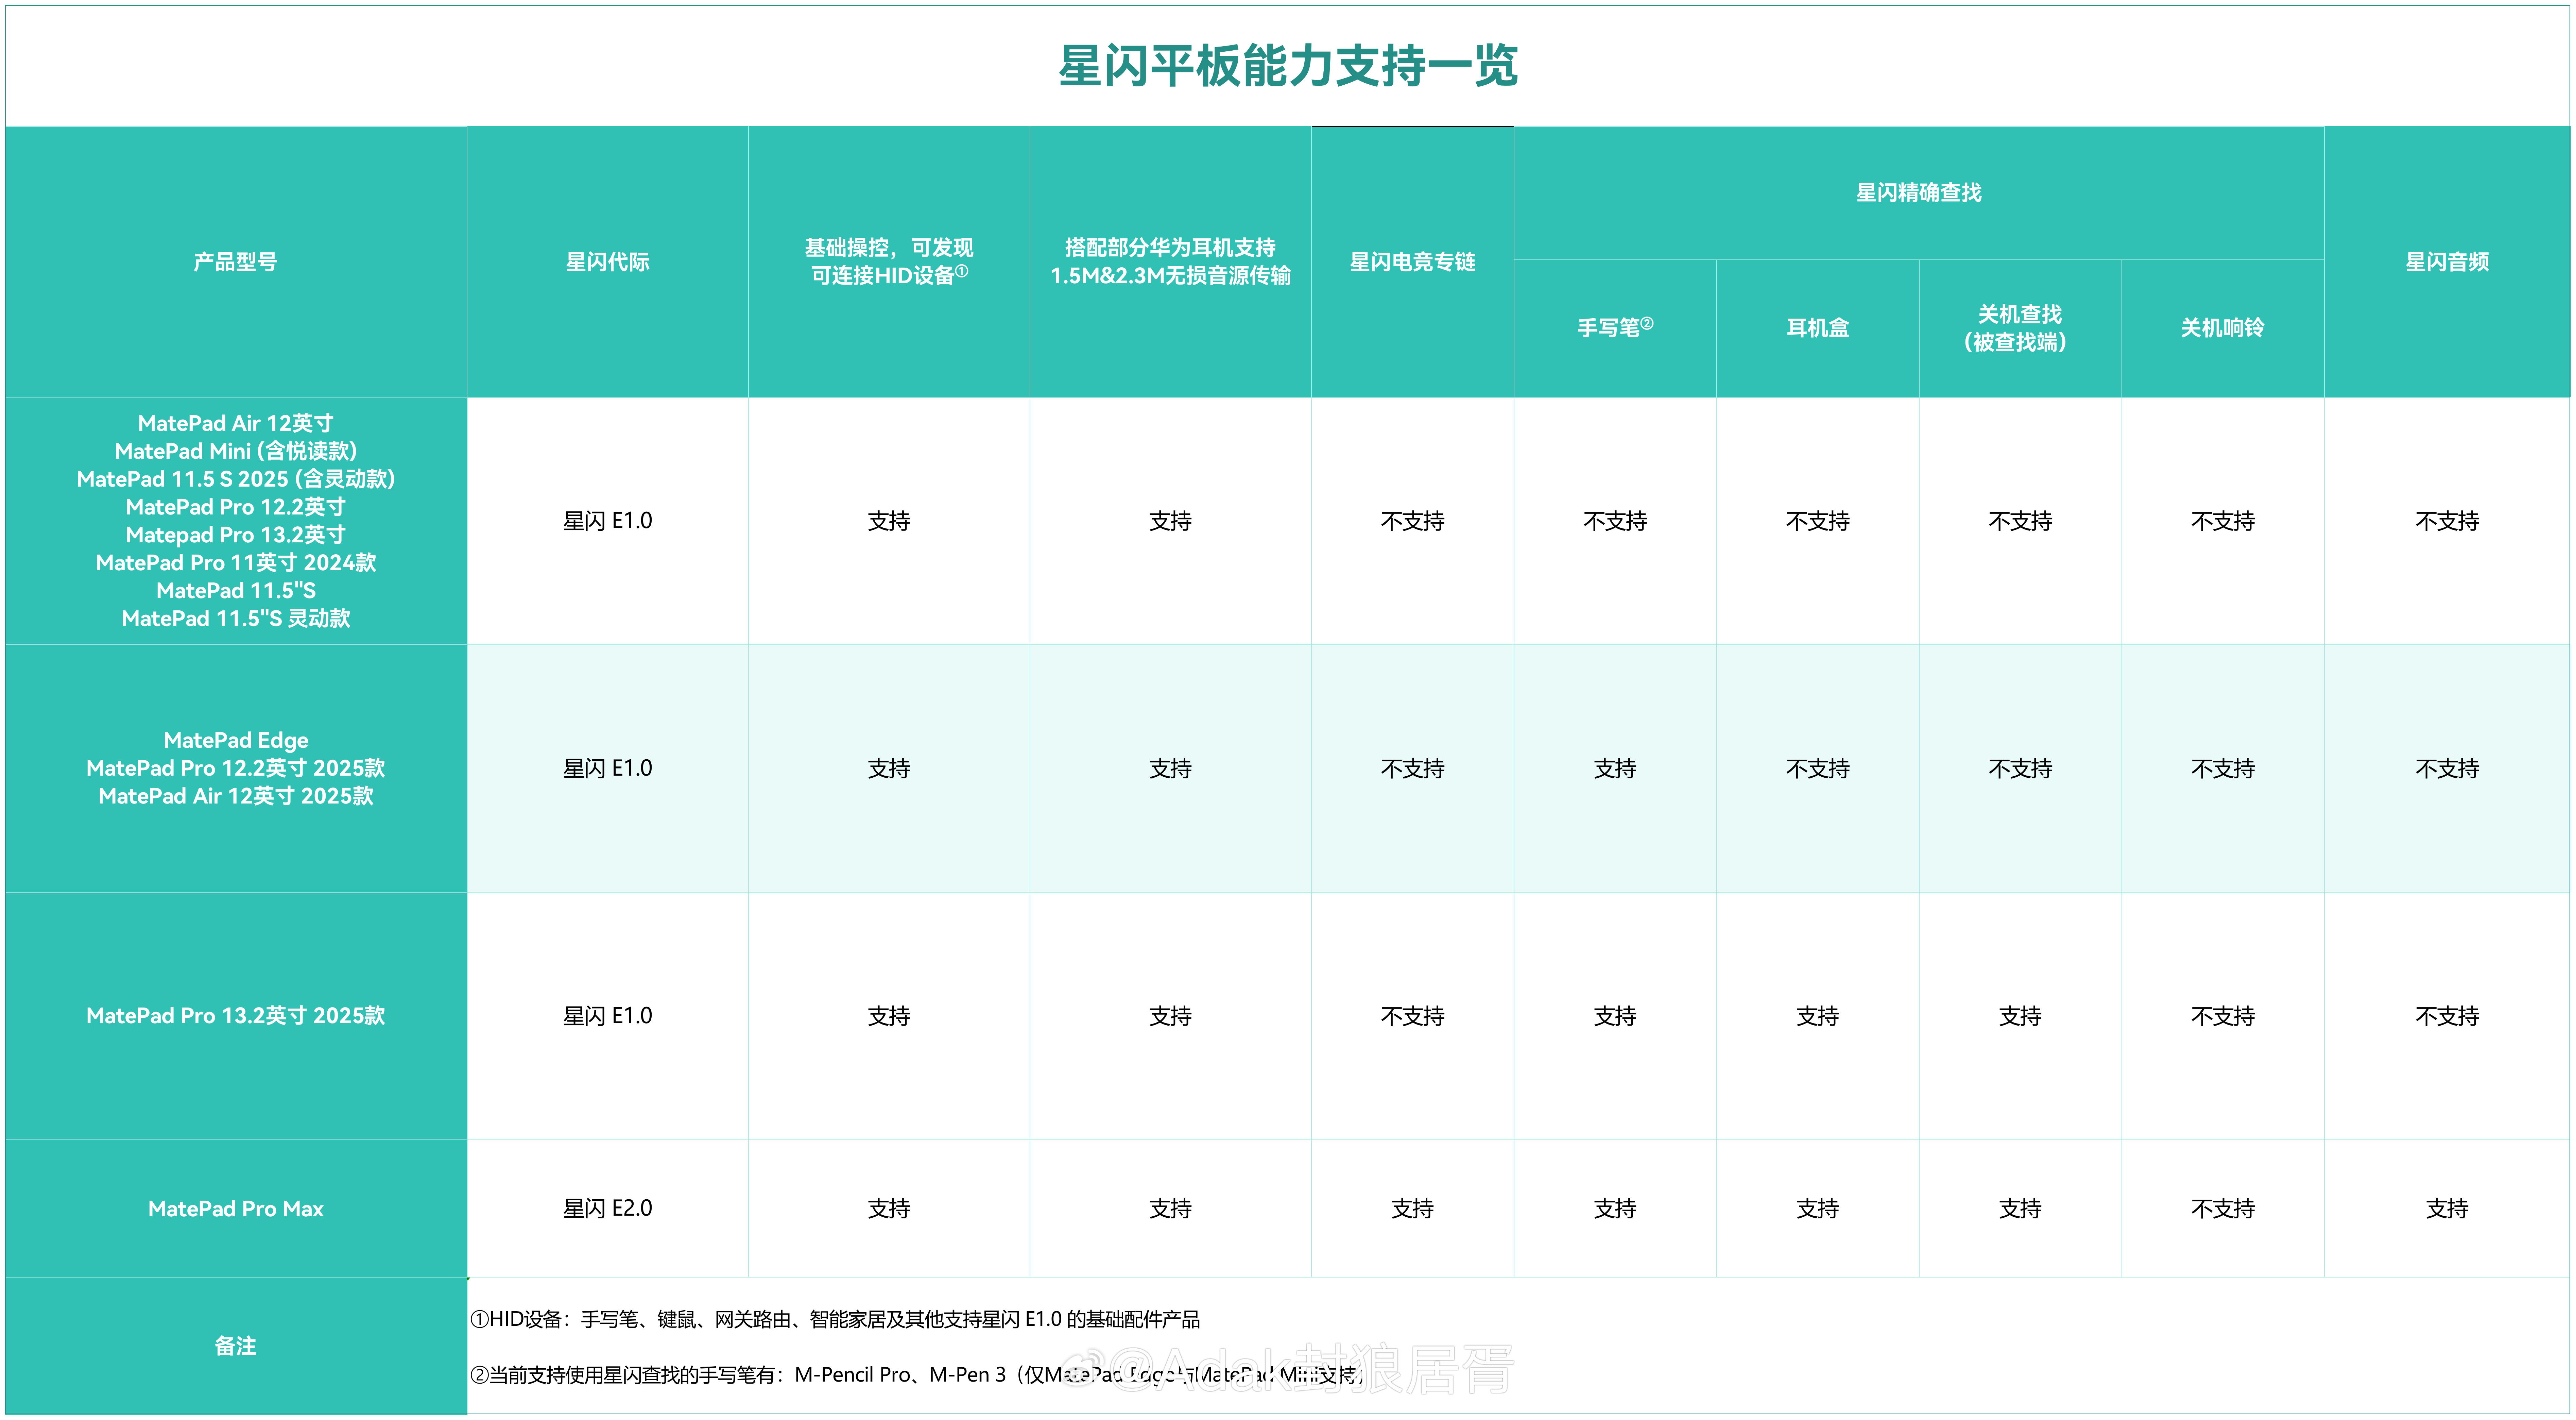This screenshot has width=2576, height=1420.
Task: Click the "MatePad Pro Max" row label
Action: tap(236, 1209)
